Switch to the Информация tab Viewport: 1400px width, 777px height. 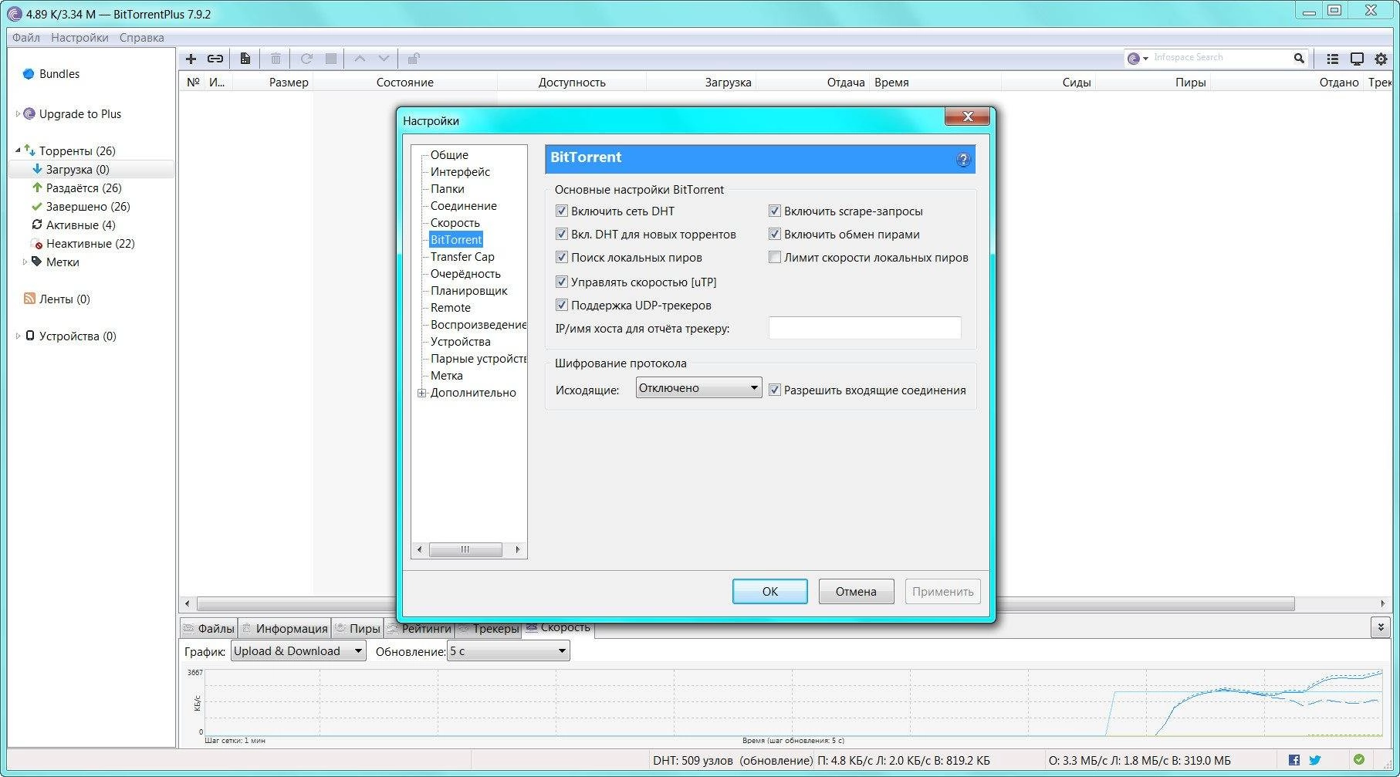(x=284, y=628)
